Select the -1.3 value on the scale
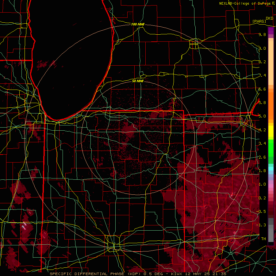 (x=261, y=225)
